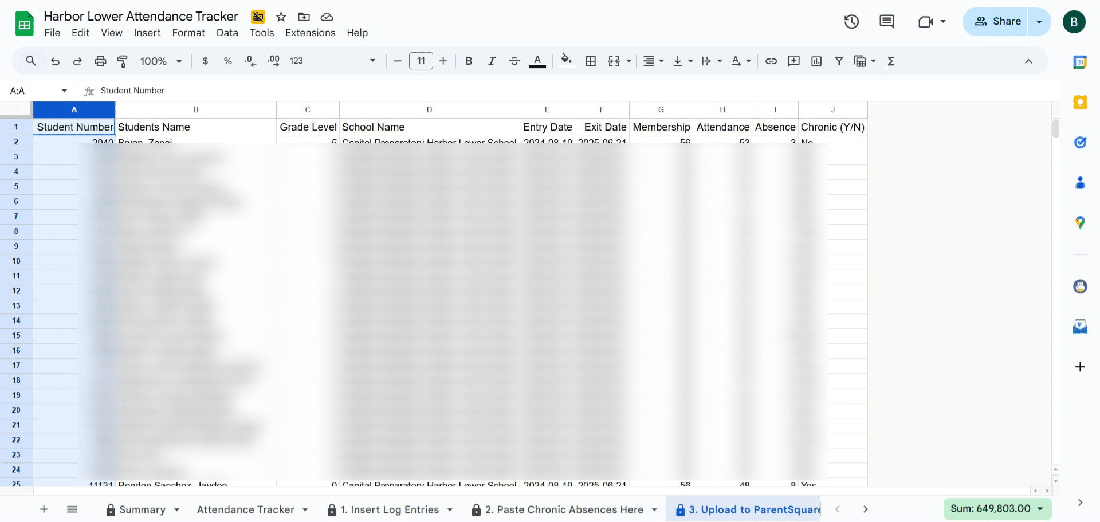
Task: Open the Format menu
Action: tap(188, 33)
